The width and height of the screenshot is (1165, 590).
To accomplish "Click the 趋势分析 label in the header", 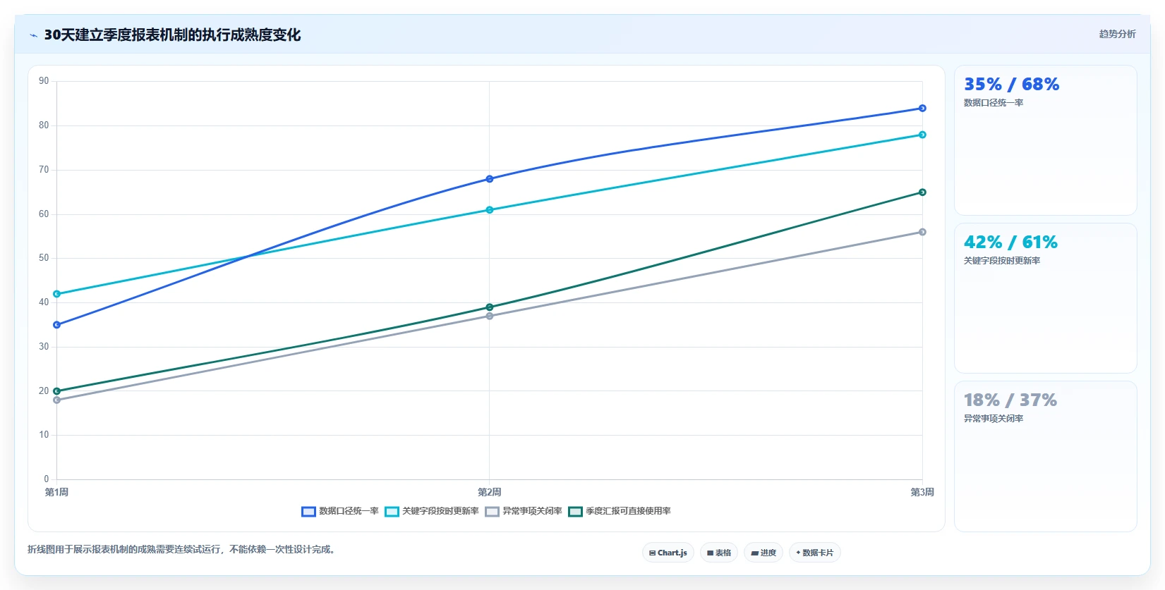I will [1117, 34].
